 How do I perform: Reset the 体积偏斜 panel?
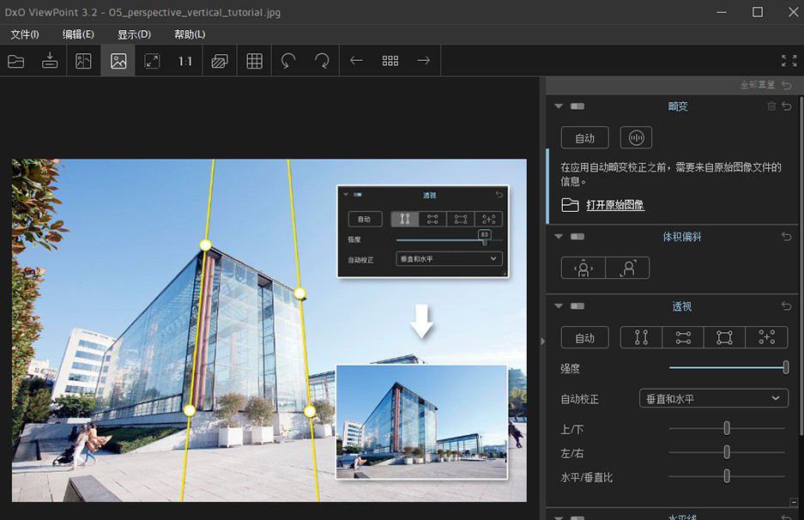pos(787,237)
